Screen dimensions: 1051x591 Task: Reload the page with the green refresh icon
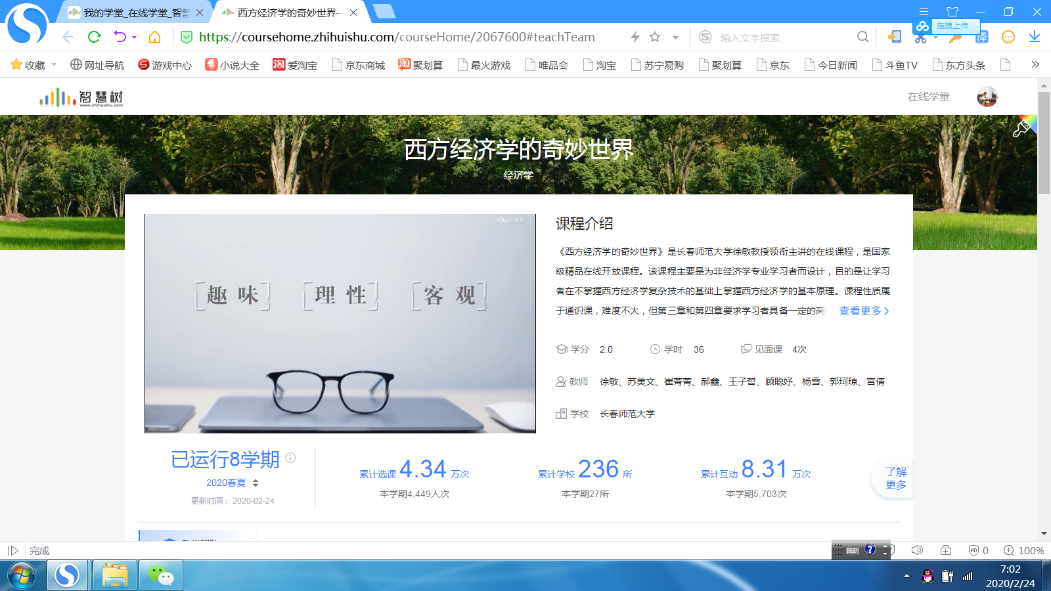coord(94,37)
